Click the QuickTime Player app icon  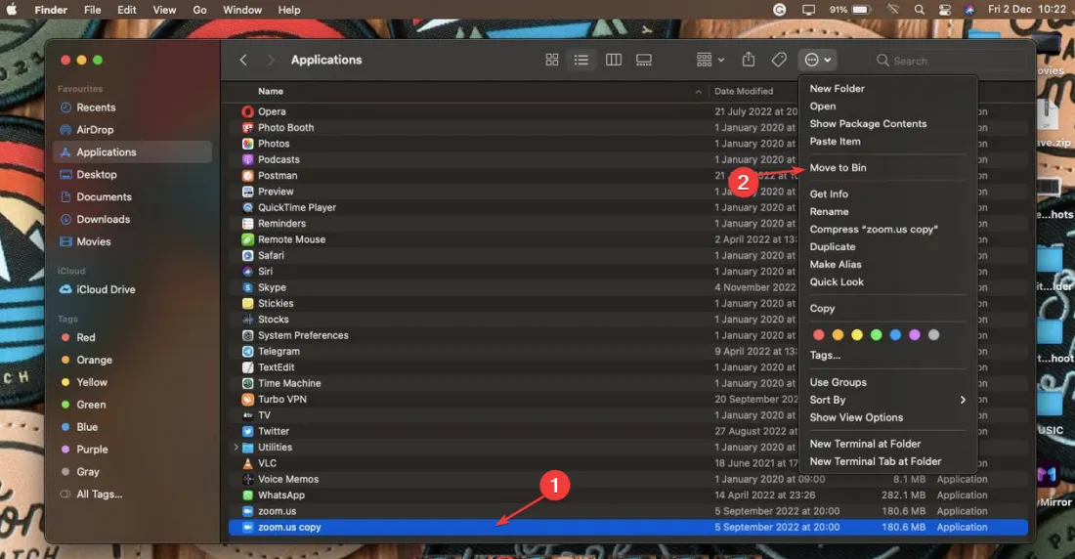[x=247, y=207]
